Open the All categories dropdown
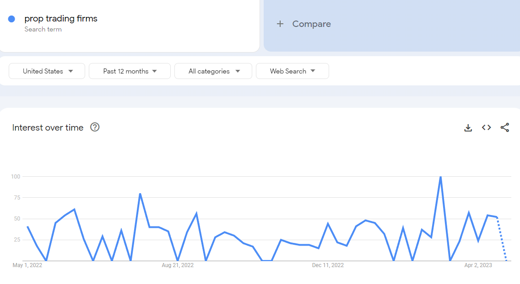This screenshot has height=284, width=520. [x=213, y=71]
